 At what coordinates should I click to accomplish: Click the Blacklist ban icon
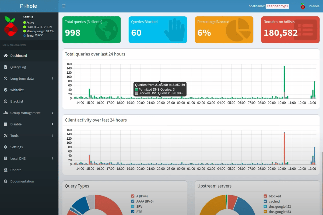(5, 101)
